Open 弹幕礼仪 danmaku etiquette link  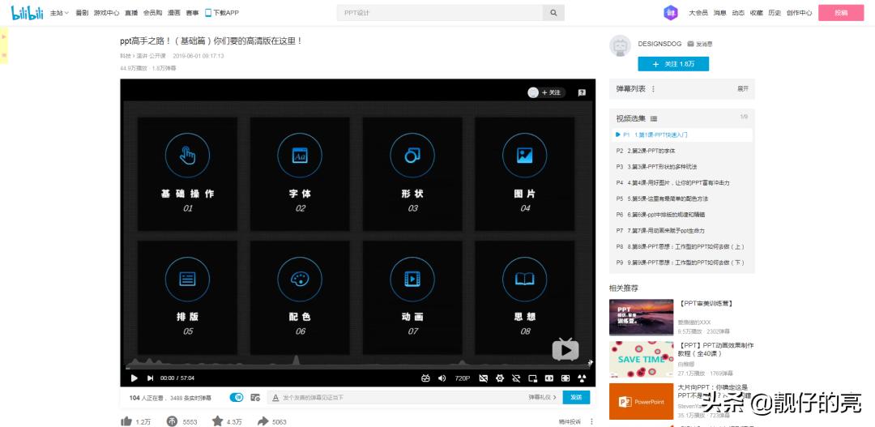(x=542, y=397)
